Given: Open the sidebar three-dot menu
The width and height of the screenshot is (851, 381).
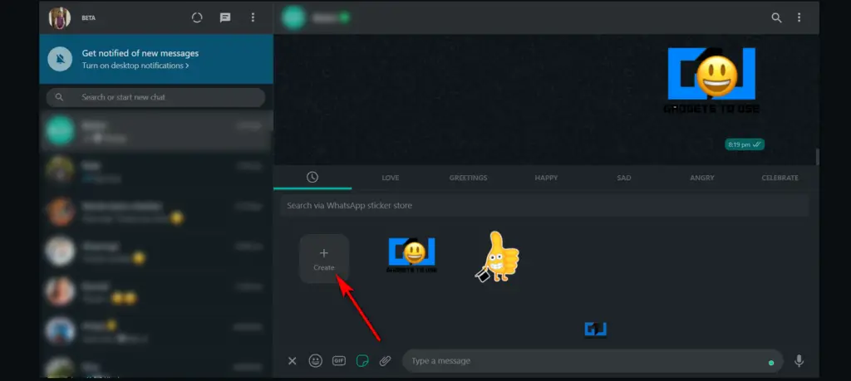Looking at the screenshot, I should (x=253, y=18).
